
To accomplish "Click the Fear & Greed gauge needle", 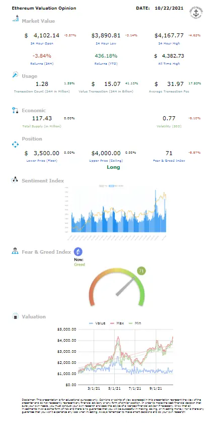I will pos(125,286).
